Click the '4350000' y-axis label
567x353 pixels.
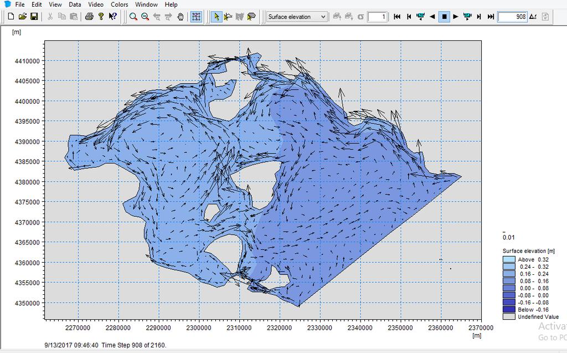27,303
